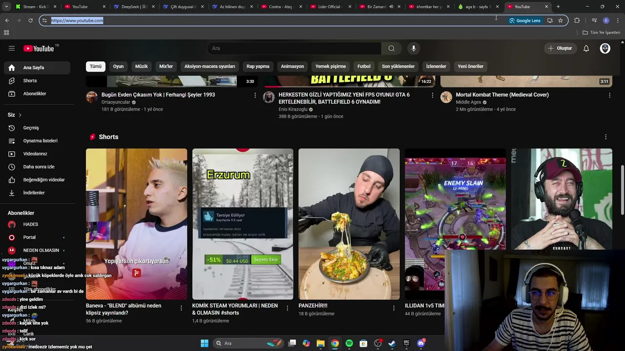Go to Abonelikler in the sidebar

click(x=37, y=94)
